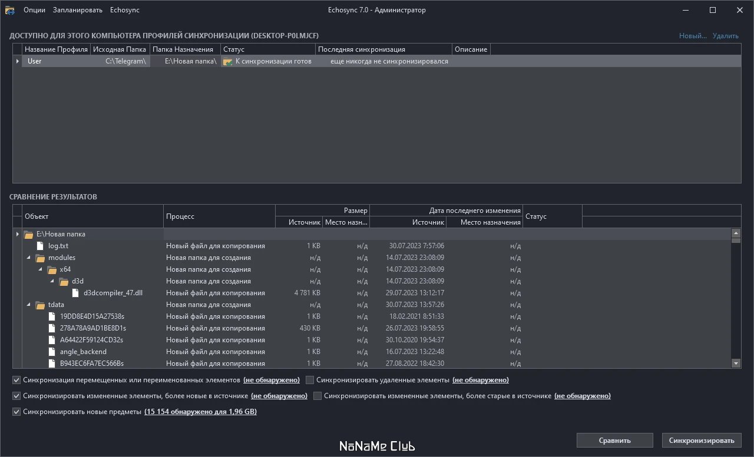Image resolution: width=754 pixels, height=457 pixels.
Task: Click the folder icon beside d3d
Action: click(x=64, y=281)
